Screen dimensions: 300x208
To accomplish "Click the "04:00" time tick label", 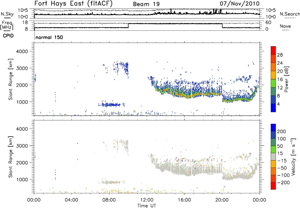I will point(72,200).
